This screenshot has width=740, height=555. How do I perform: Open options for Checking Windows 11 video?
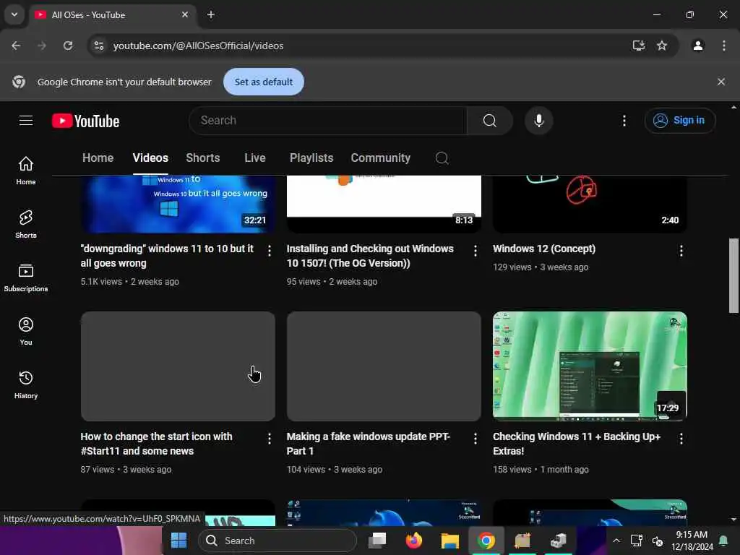pos(681,439)
